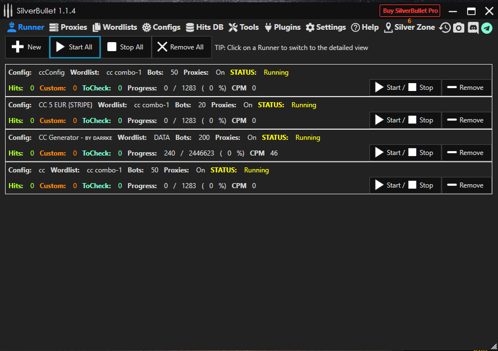This screenshot has width=498, height=351.
Task: Remove the CC Generator runner
Action: (467, 153)
